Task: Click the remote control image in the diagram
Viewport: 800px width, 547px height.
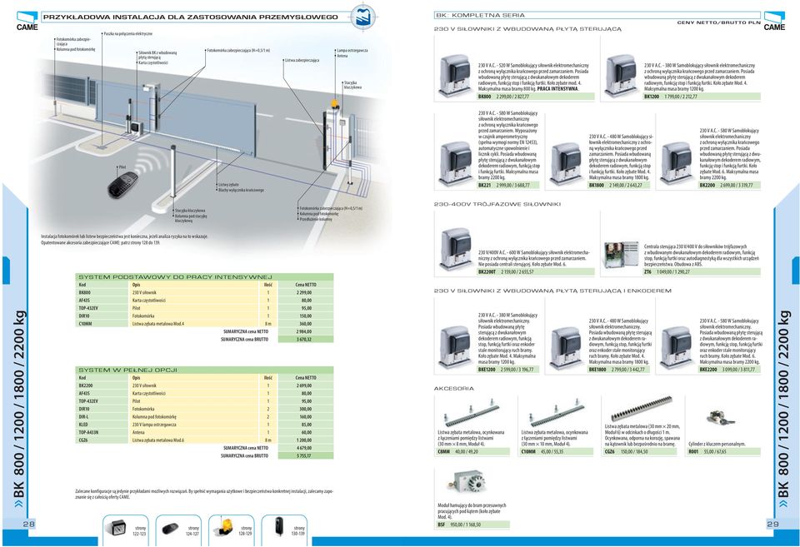Action: [x=122, y=185]
